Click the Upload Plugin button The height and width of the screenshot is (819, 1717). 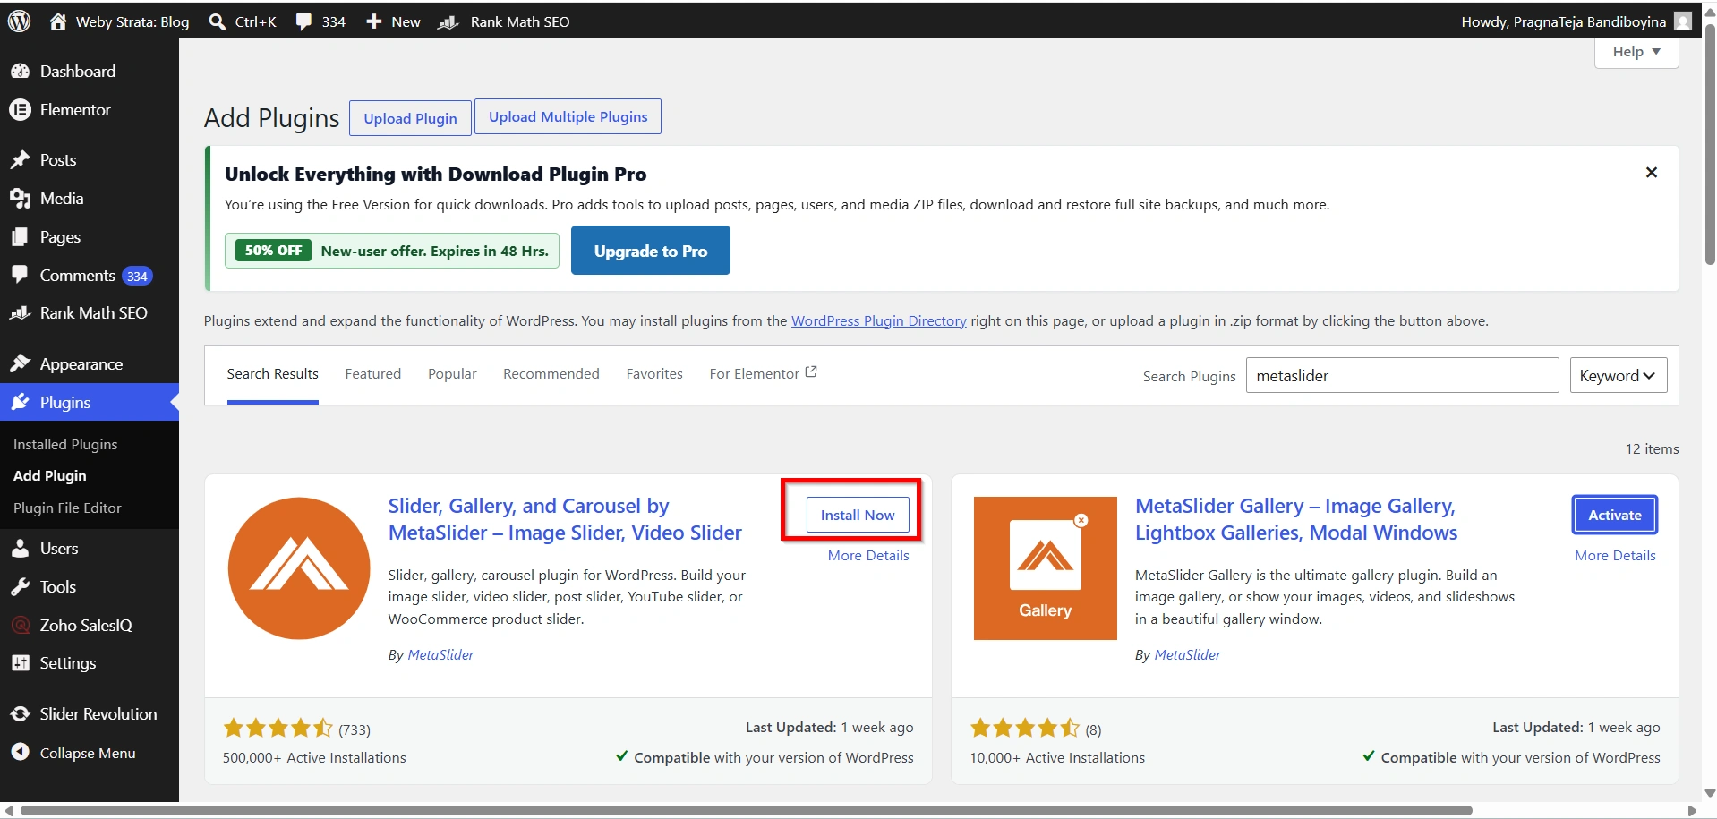coord(410,118)
